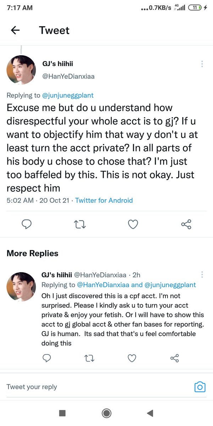Tap the reply bubble icon under the main tweet
This screenshot has height=426, width=213.
(27, 224)
